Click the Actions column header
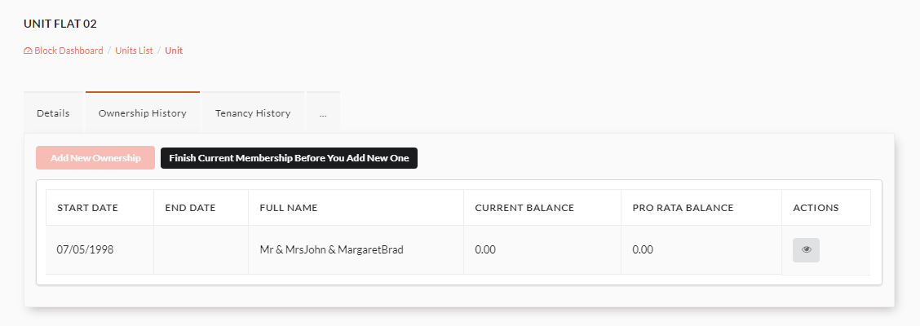Image resolution: width=920 pixels, height=326 pixels. 816,208
